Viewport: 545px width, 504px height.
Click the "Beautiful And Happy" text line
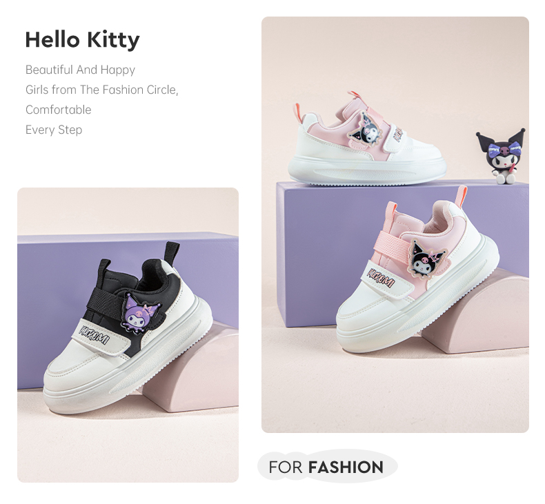pyautogui.click(x=80, y=70)
